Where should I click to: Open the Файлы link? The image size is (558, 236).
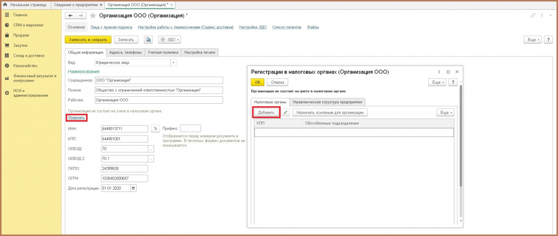click(x=313, y=27)
